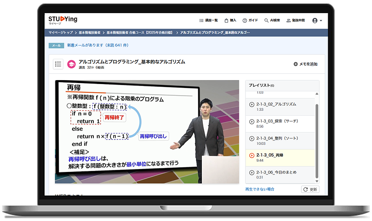This screenshot has width=372, height=221.
Task: Open 基本情報技術者 合格コース breadcrumb
Action: 140,33
